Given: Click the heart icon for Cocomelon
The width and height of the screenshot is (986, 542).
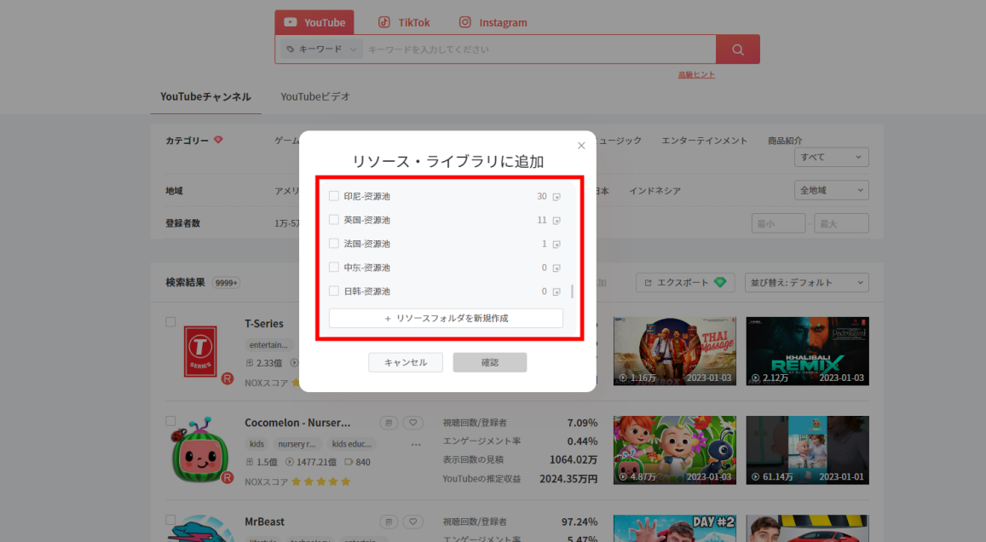Looking at the screenshot, I should click(x=413, y=423).
